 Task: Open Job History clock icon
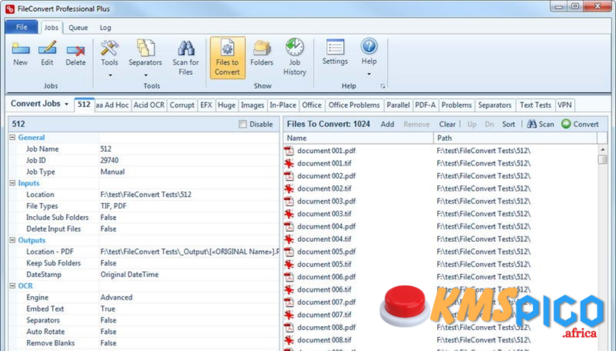(x=295, y=48)
